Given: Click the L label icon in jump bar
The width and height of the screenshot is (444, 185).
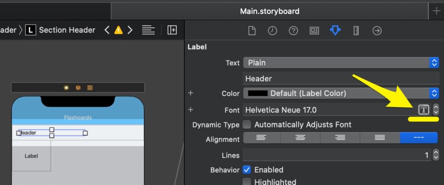Looking at the screenshot, I should (31, 30).
